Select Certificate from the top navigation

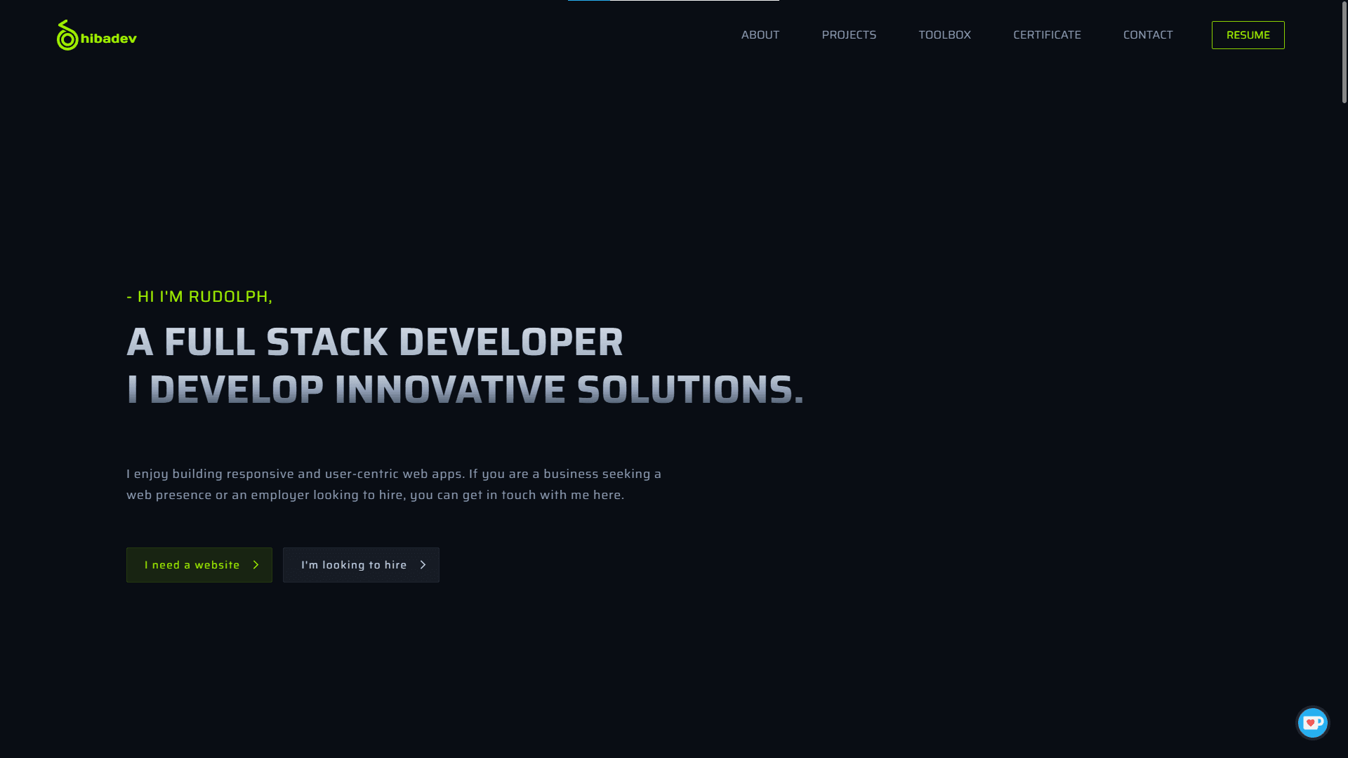pyautogui.click(x=1046, y=35)
